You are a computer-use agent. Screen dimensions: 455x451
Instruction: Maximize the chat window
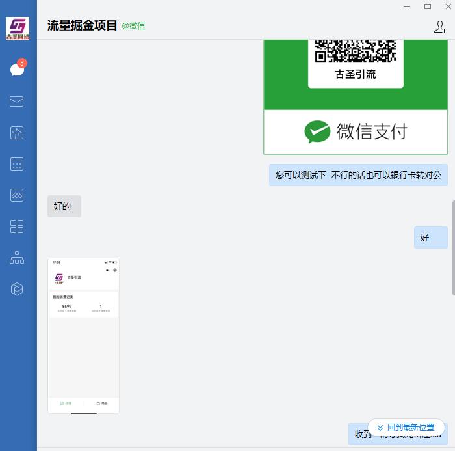pos(428,7)
